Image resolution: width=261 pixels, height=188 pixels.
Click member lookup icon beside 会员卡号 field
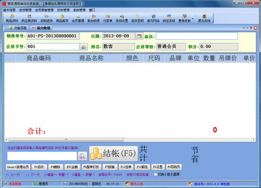coord(84,46)
